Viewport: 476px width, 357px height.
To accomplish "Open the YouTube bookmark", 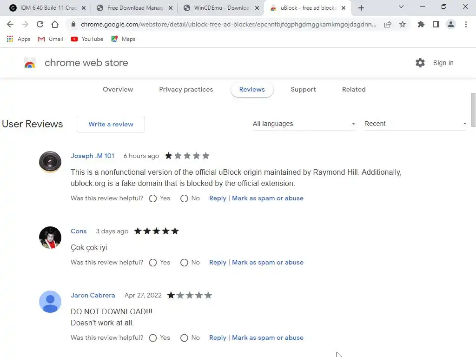I will click(87, 39).
